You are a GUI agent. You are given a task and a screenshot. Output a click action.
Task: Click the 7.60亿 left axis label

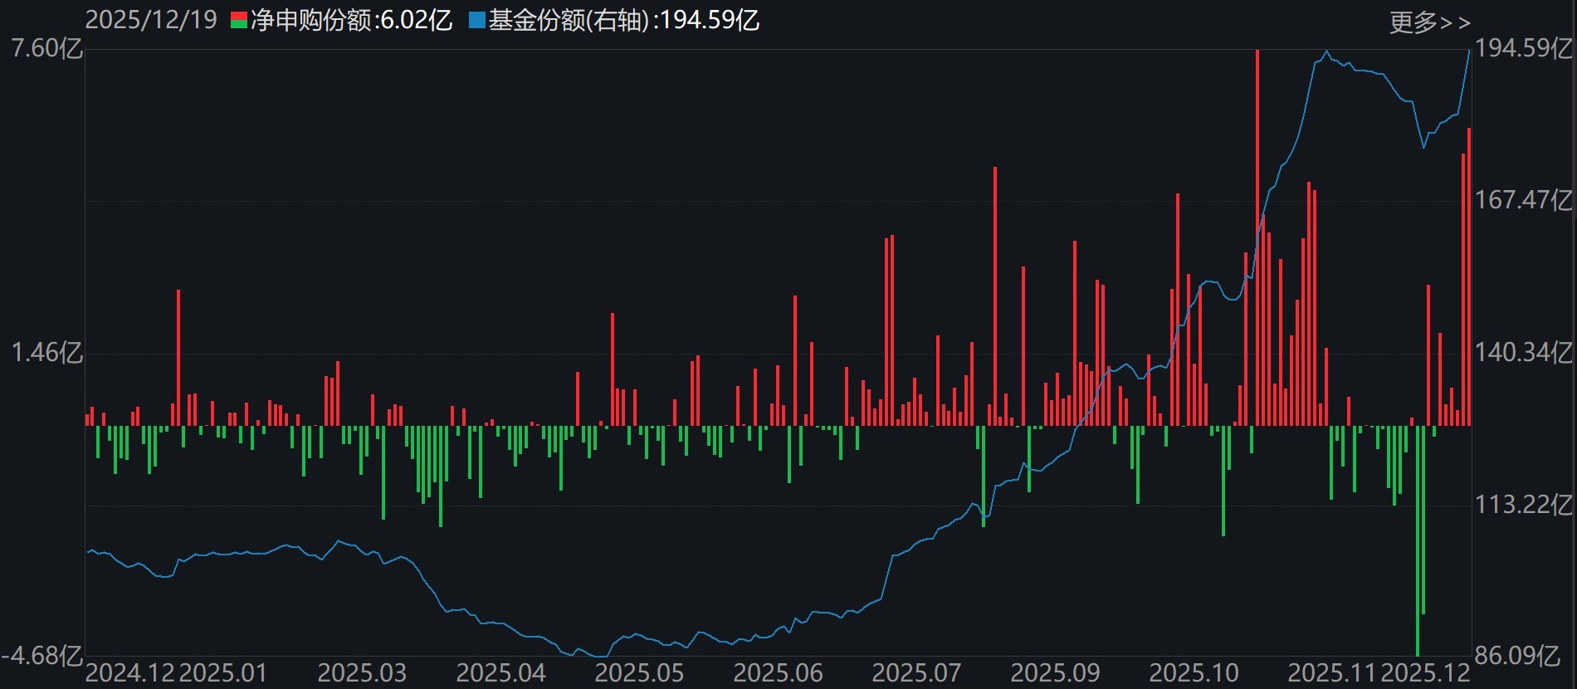point(46,49)
